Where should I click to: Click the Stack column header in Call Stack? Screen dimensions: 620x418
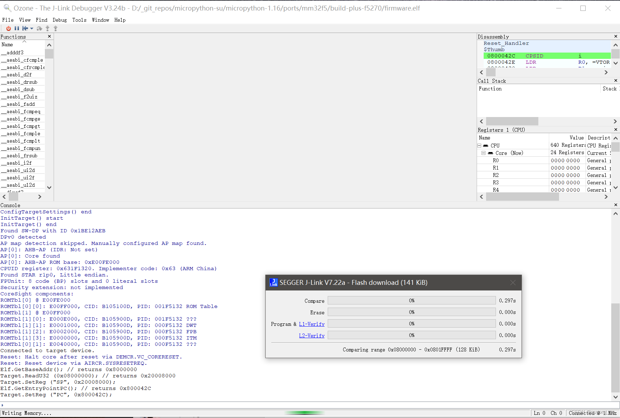click(610, 89)
